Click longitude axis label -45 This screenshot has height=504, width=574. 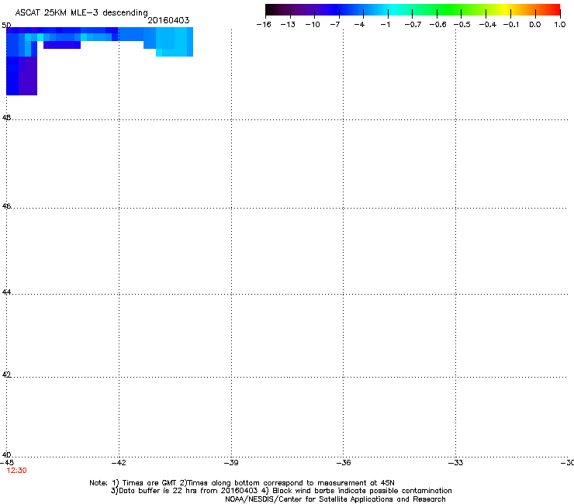click(7, 463)
